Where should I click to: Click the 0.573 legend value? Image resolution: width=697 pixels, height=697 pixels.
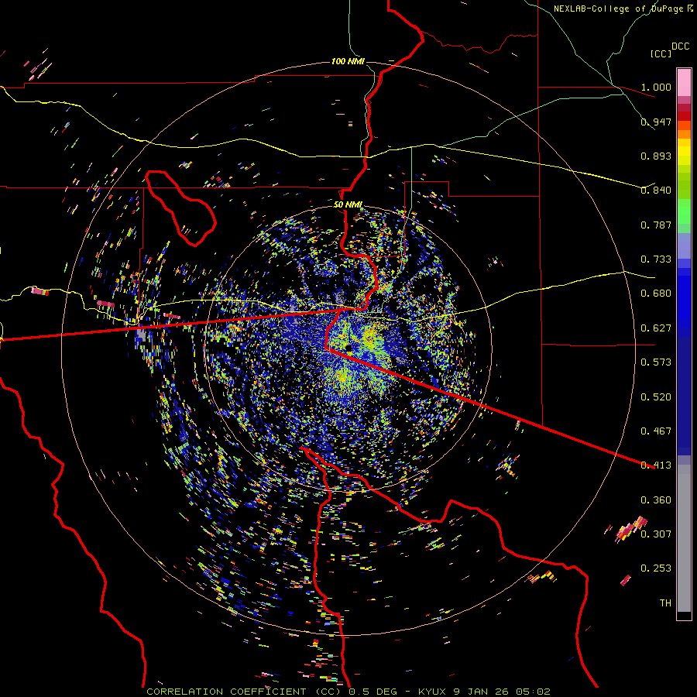[x=656, y=362]
